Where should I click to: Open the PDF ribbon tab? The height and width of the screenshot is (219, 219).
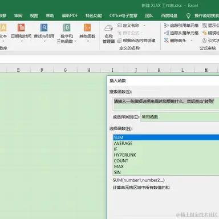pyautogui.click(x=70, y=15)
